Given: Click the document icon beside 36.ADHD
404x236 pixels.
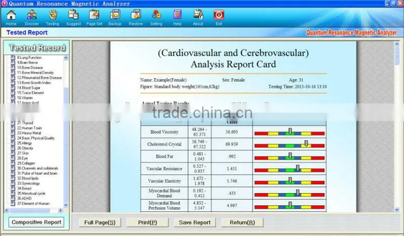Looking at the screenshot, I should (13, 198).
